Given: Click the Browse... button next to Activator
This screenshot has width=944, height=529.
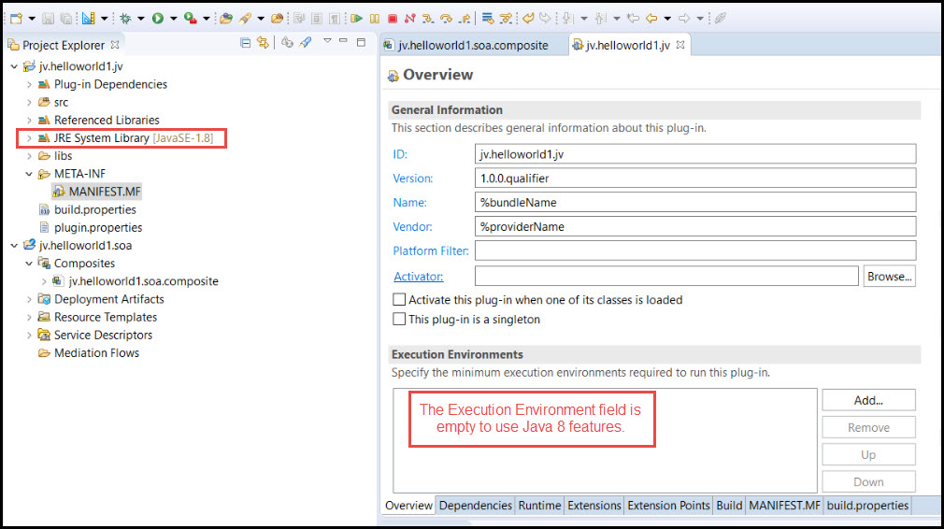Looking at the screenshot, I should [x=888, y=277].
